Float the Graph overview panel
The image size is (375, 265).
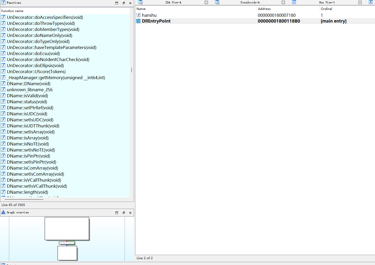124,213
